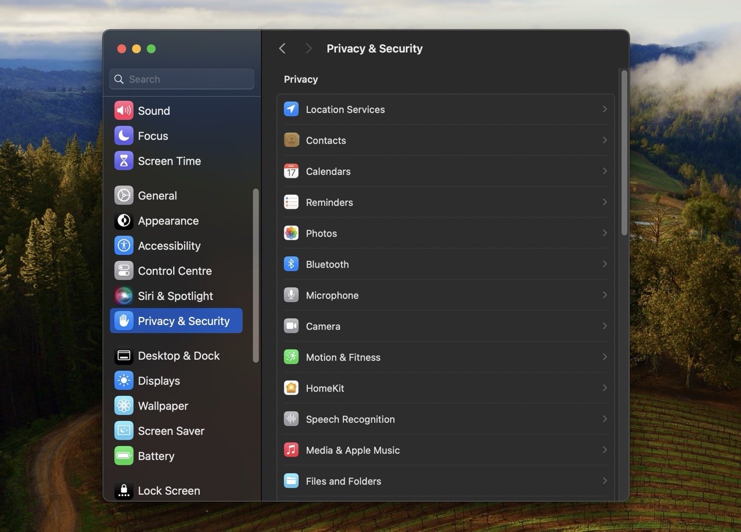Click the Calendars icon showing 17
Screen dimensions: 741x532
click(291, 171)
